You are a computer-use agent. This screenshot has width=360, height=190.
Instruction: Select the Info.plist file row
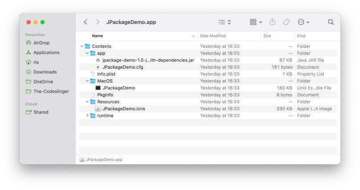[x=106, y=74]
